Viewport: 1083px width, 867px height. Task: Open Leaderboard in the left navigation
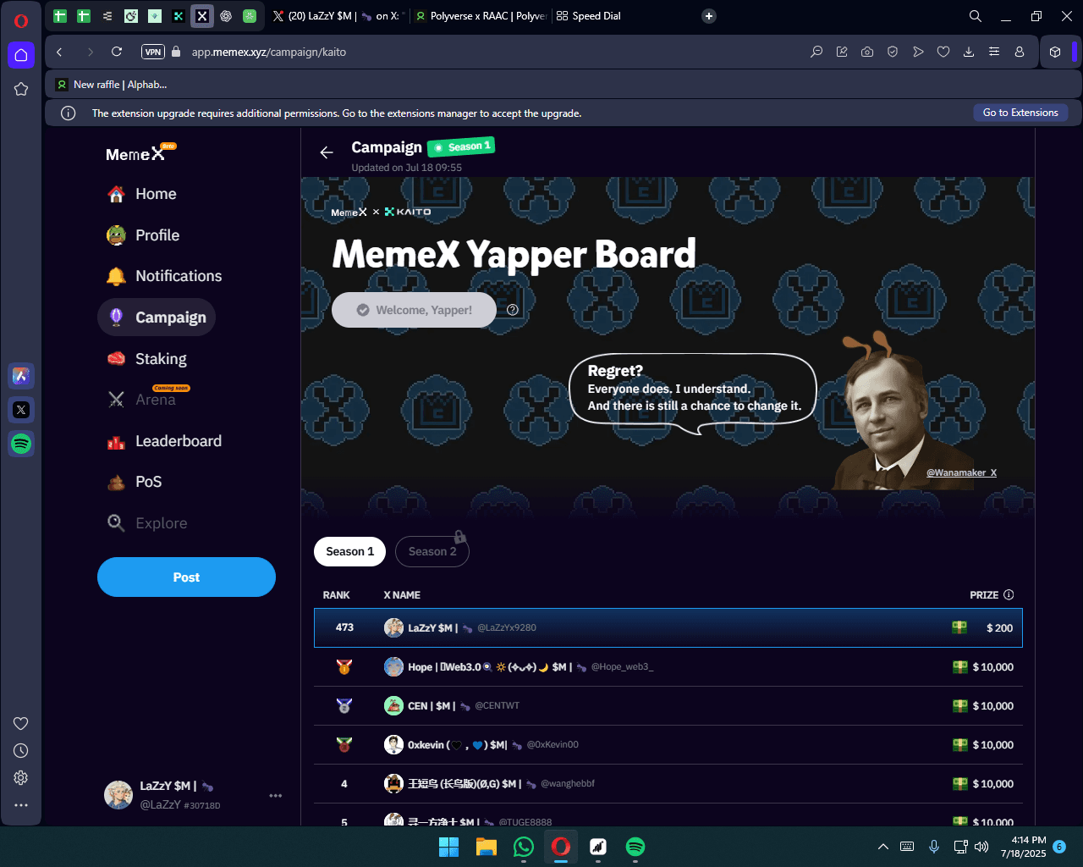[178, 441]
